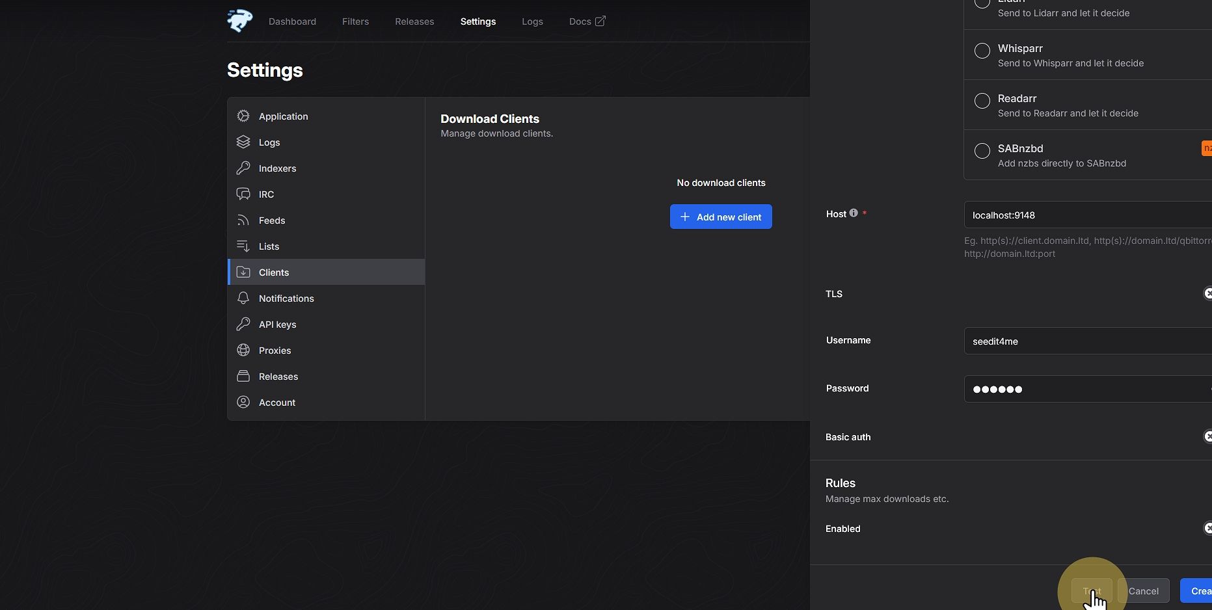
Task: Open Notifications settings section
Action: pyautogui.click(x=327, y=298)
